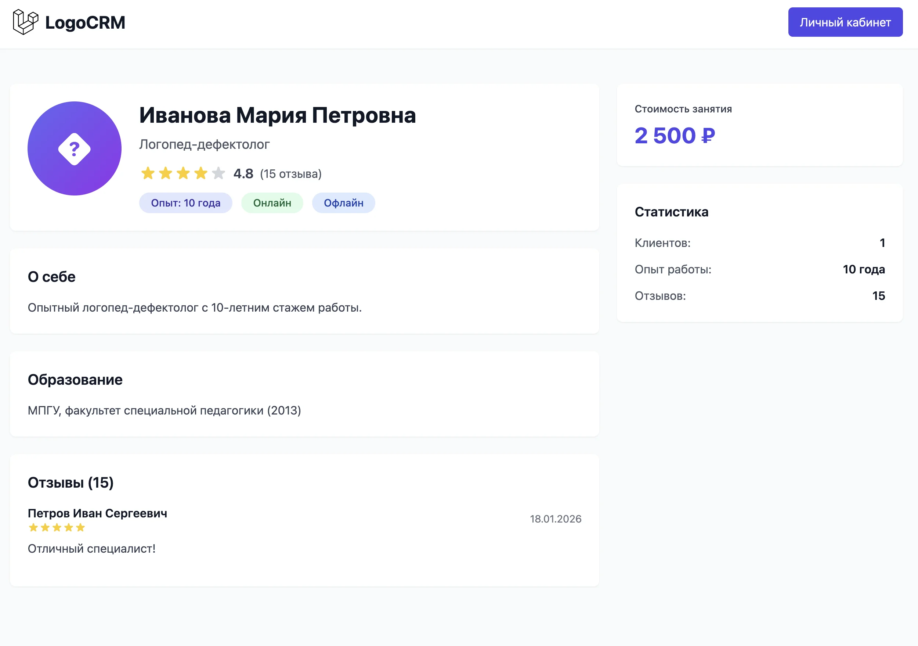918x646 pixels.
Task: Expand the Образование section
Action: click(75, 380)
